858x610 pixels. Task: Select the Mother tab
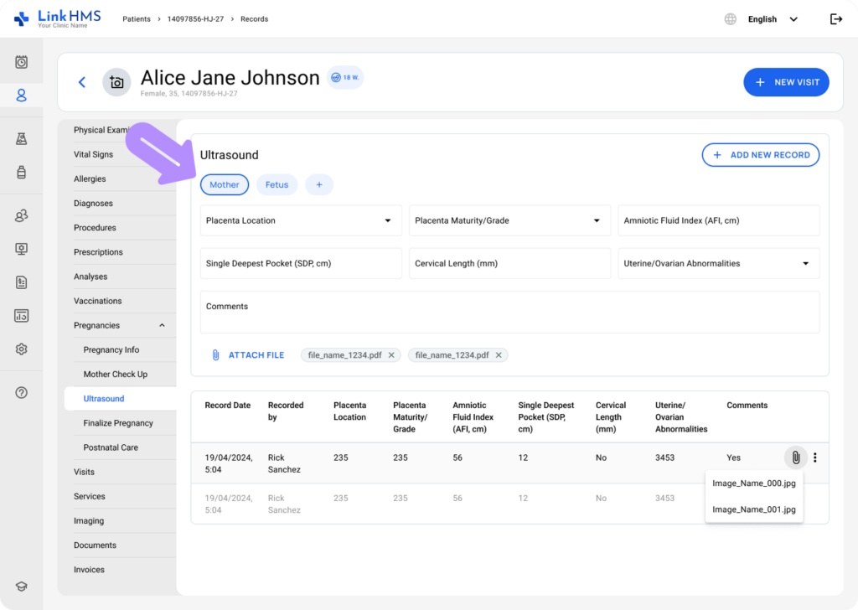coord(225,185)
